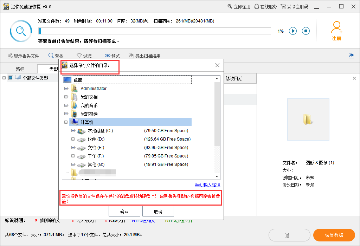Expand the All File Types tree node
This screenshot has height=246, width=360.
[4, 78]
